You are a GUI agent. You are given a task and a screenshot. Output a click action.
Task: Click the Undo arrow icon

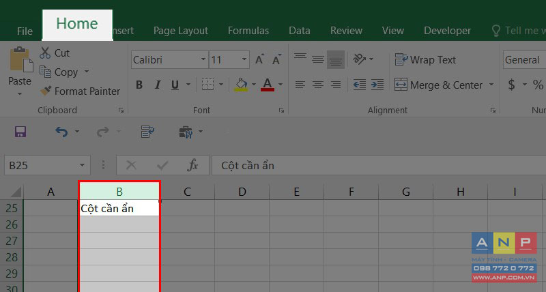(x=61, y=132)
